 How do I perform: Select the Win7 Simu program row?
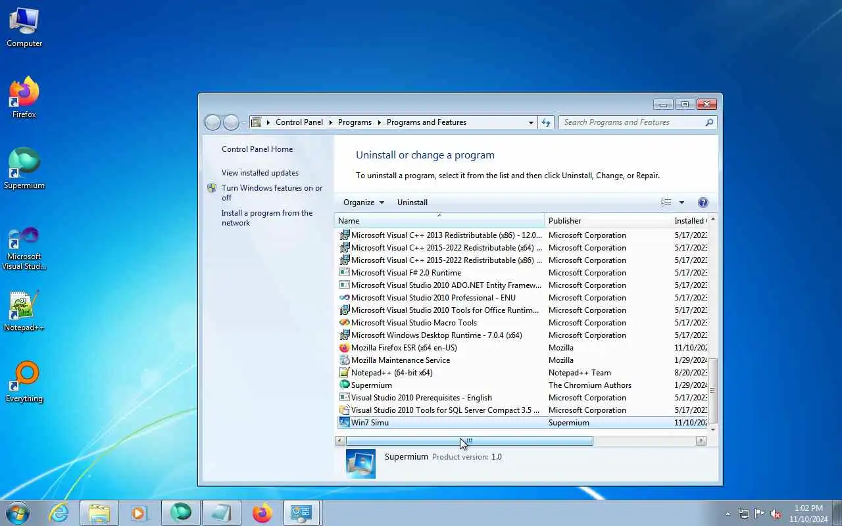522,423
